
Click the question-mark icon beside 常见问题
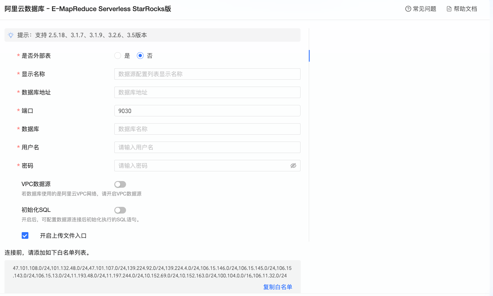(x=408, y=9)
